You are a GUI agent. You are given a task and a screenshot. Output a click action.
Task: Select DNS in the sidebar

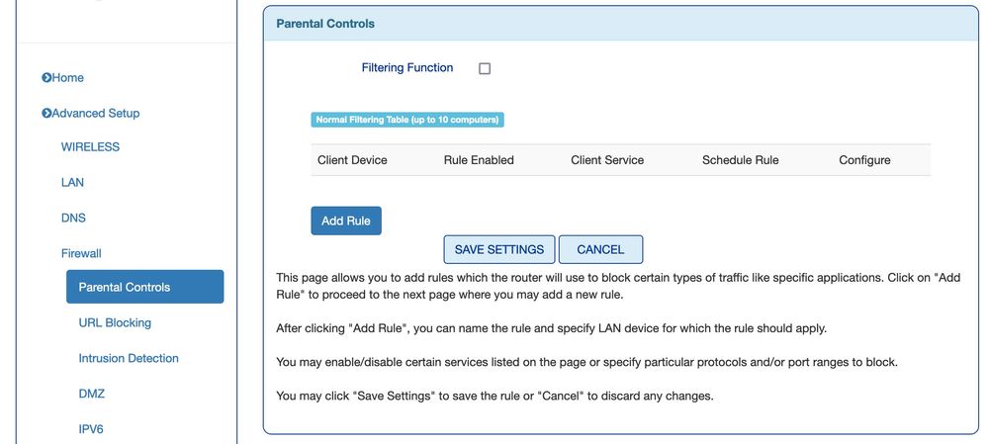tap(73, 219)
